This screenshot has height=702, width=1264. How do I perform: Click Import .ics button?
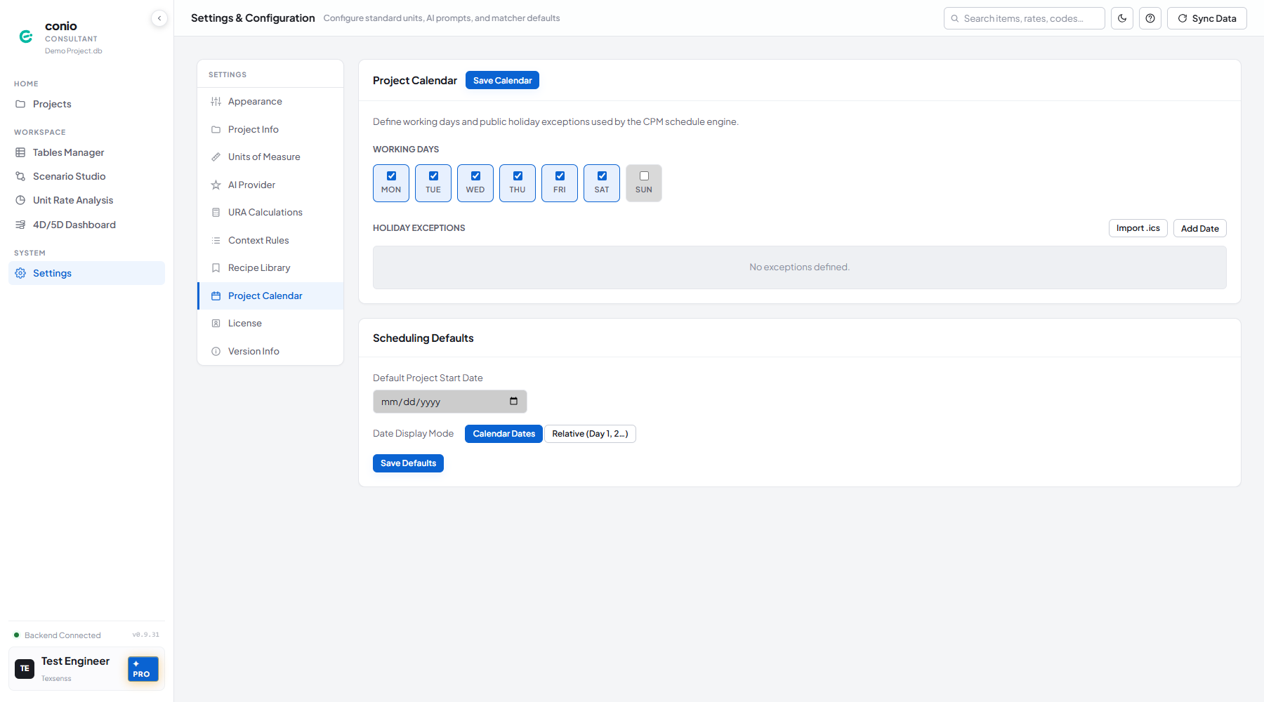1138,228
